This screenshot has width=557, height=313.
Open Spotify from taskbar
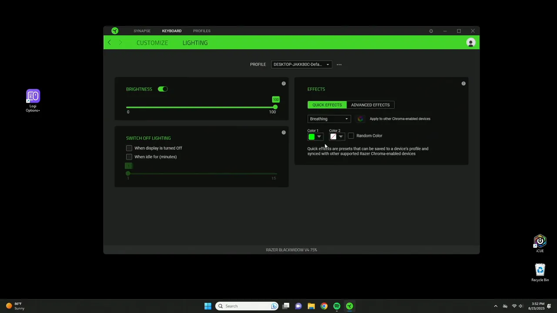coord(336,306)
